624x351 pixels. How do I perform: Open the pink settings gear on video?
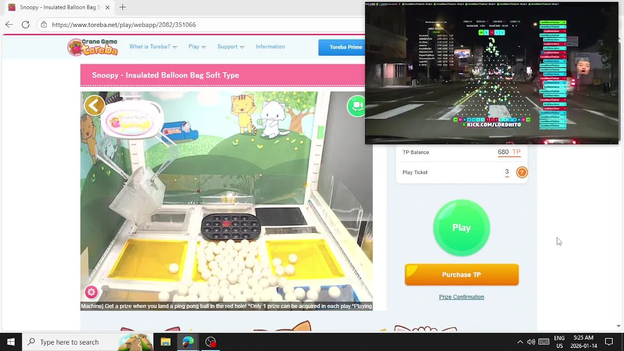click(x=91, y=292)
